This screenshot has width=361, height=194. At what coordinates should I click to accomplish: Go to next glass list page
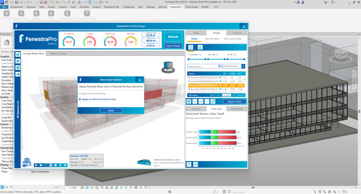click(234, 95)
